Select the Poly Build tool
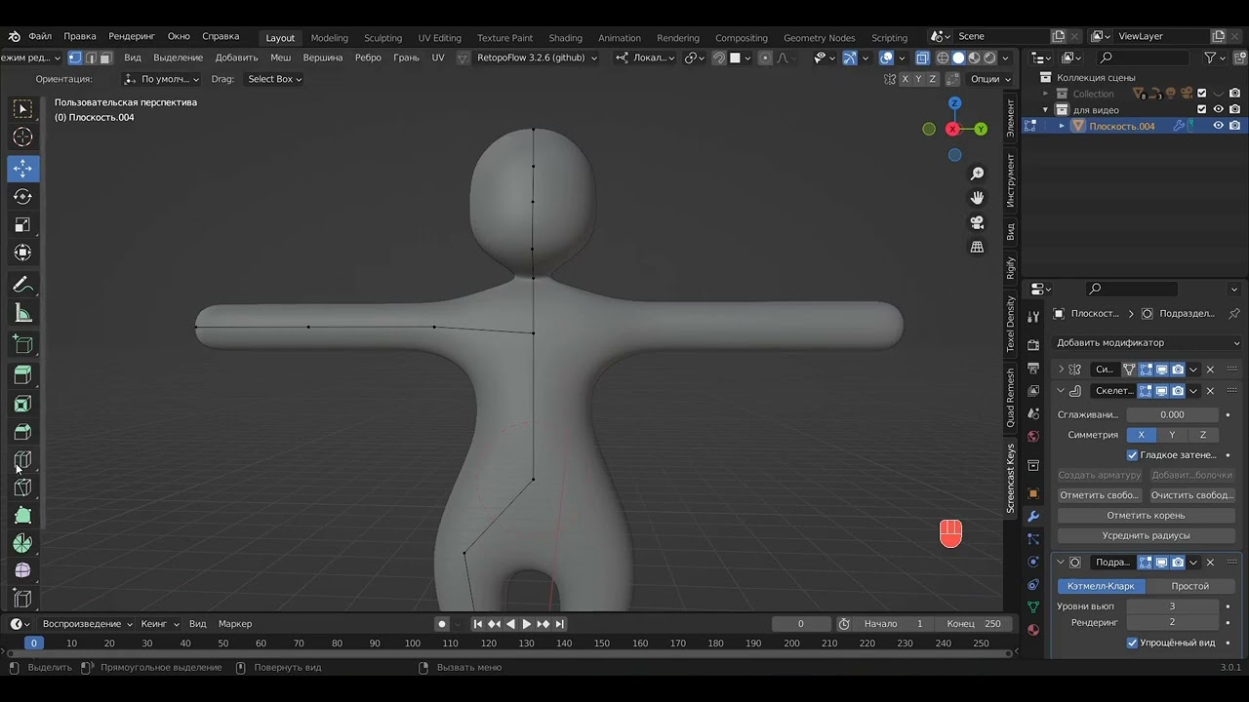 pos(22,516)
